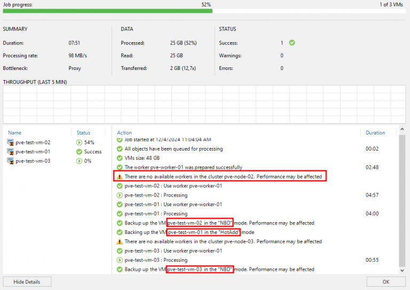Click check icon for 'Job started at' row
The height and width of the screenshot is (290, 410).
(x=120, y=140)
